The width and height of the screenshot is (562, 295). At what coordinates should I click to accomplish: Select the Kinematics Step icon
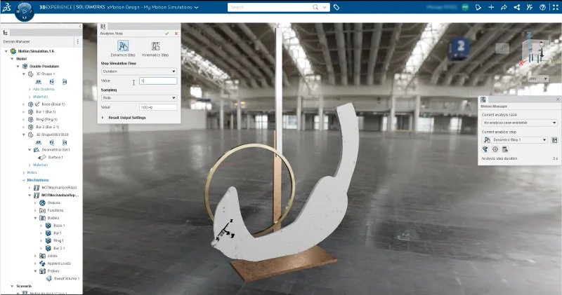[155, 46]
